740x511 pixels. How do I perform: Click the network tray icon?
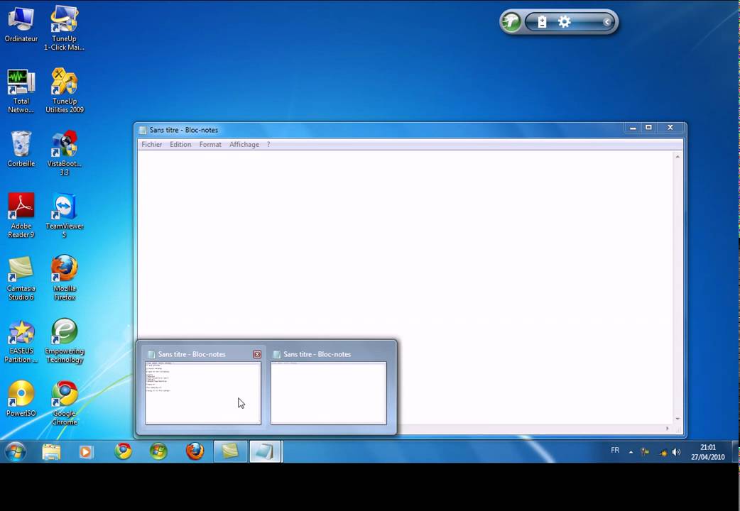(x=663, y=453)
